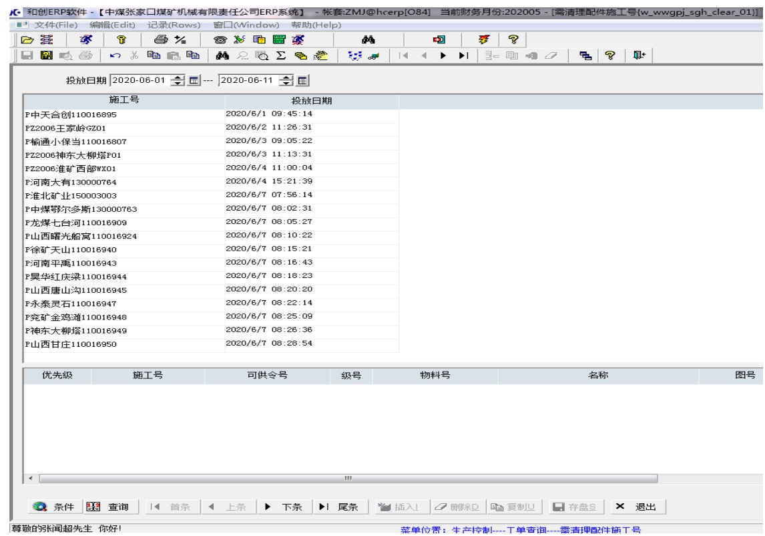Click the 条件 button
Image resolution: width=765 pixels, height=536 pixels.
tap(54, 507)
